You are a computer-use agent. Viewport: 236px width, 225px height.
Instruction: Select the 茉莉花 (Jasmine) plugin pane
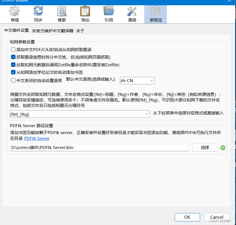click(156, 14)
